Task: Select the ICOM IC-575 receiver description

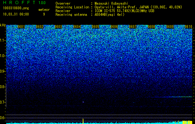Action: pyautogui.click(x=124, y=11)
